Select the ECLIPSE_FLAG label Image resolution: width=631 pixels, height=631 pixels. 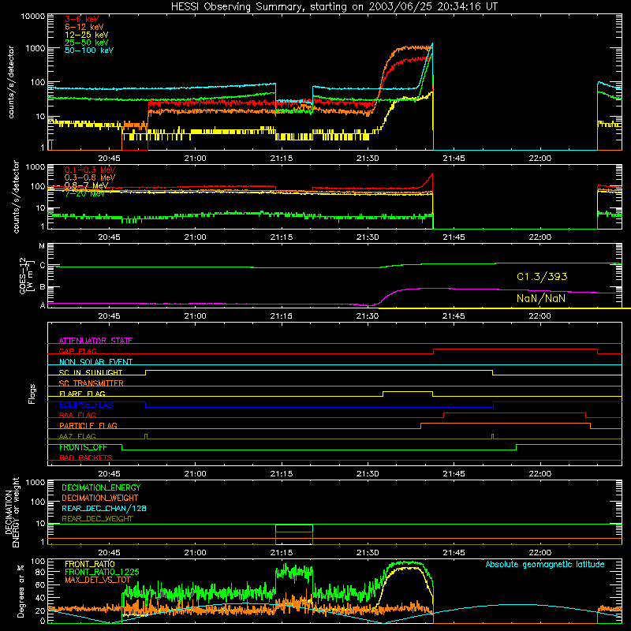pyautogui.click(x=86, y=405)
